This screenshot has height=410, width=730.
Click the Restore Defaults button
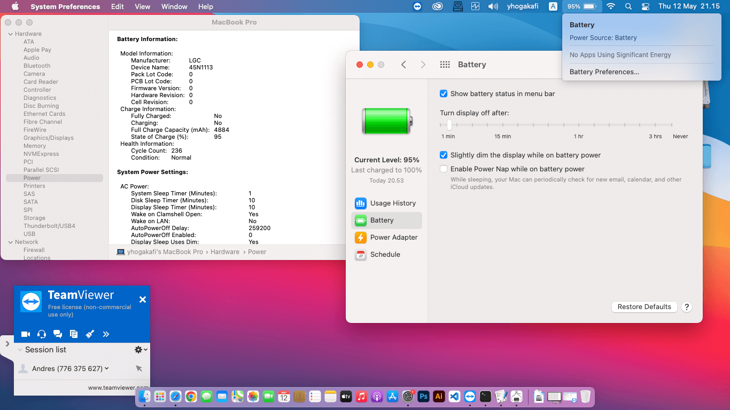click(644, 307)
